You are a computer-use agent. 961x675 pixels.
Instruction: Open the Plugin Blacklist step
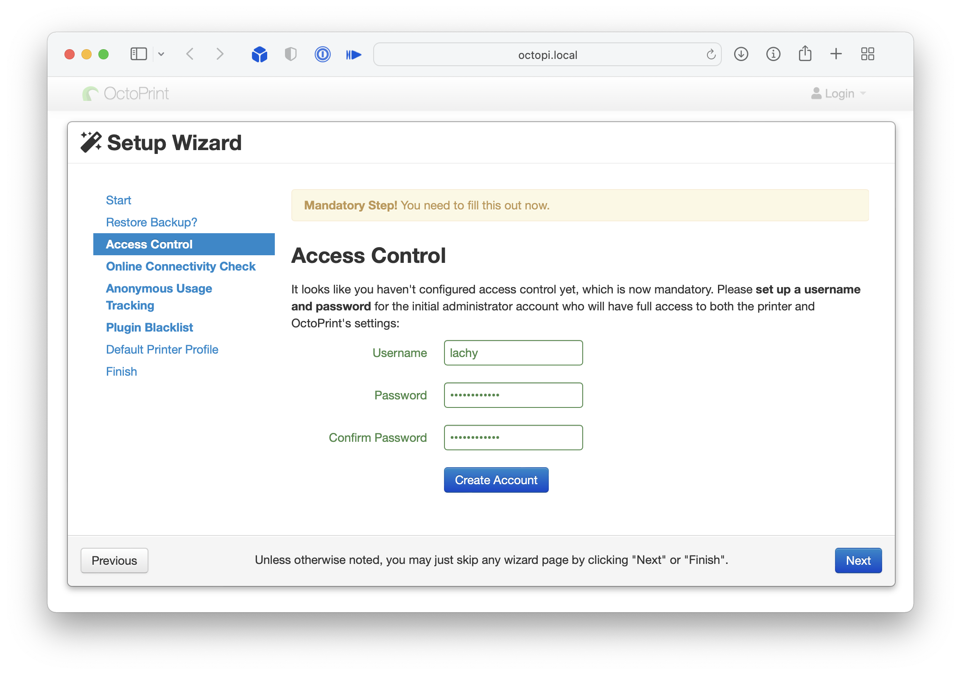click(149, 327)
